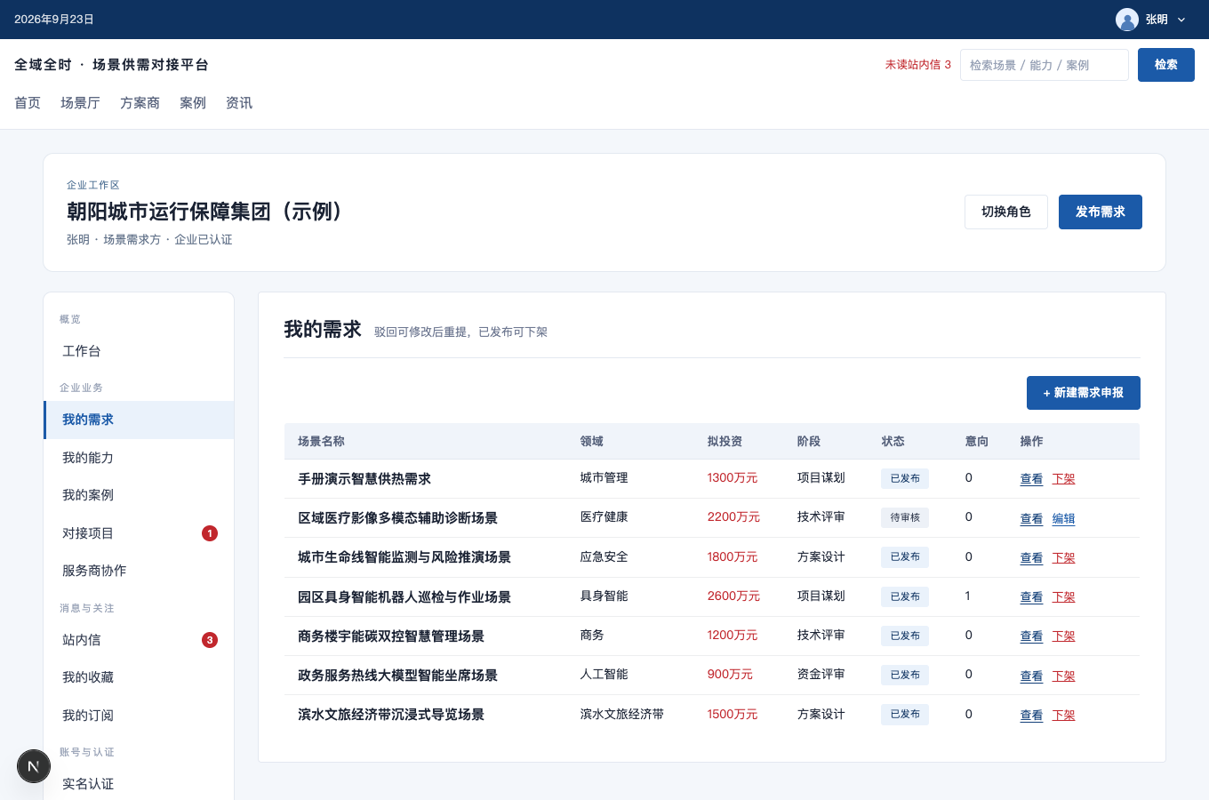Click 下架 for 手册演示智慧供热需求
The image size is (1209, 800).
click(x=1063, y=479)
